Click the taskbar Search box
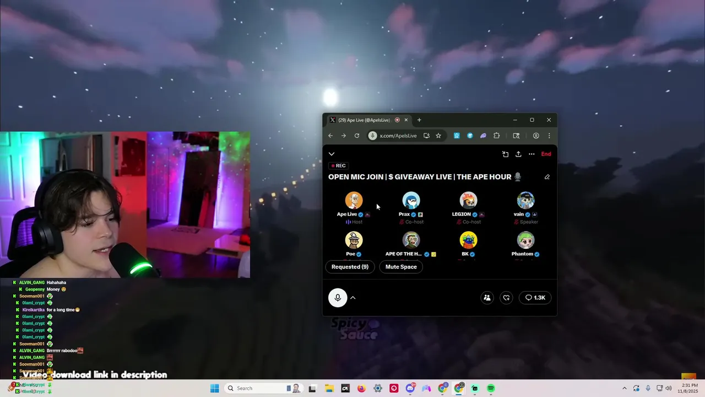The height and width of the screenshot is (397, 705). click(263, 388)
